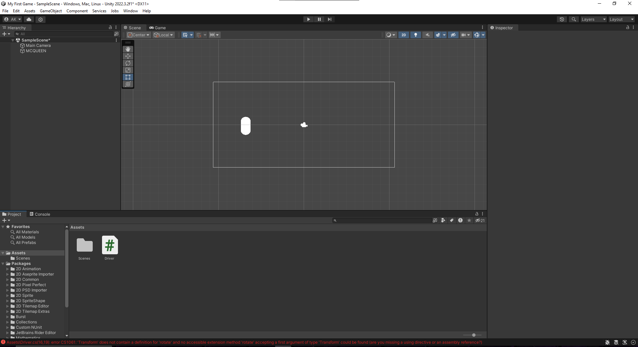Select the Move tool
This screenshot has height=347, width=638.
pyautogui.click(x=128, y=56)
